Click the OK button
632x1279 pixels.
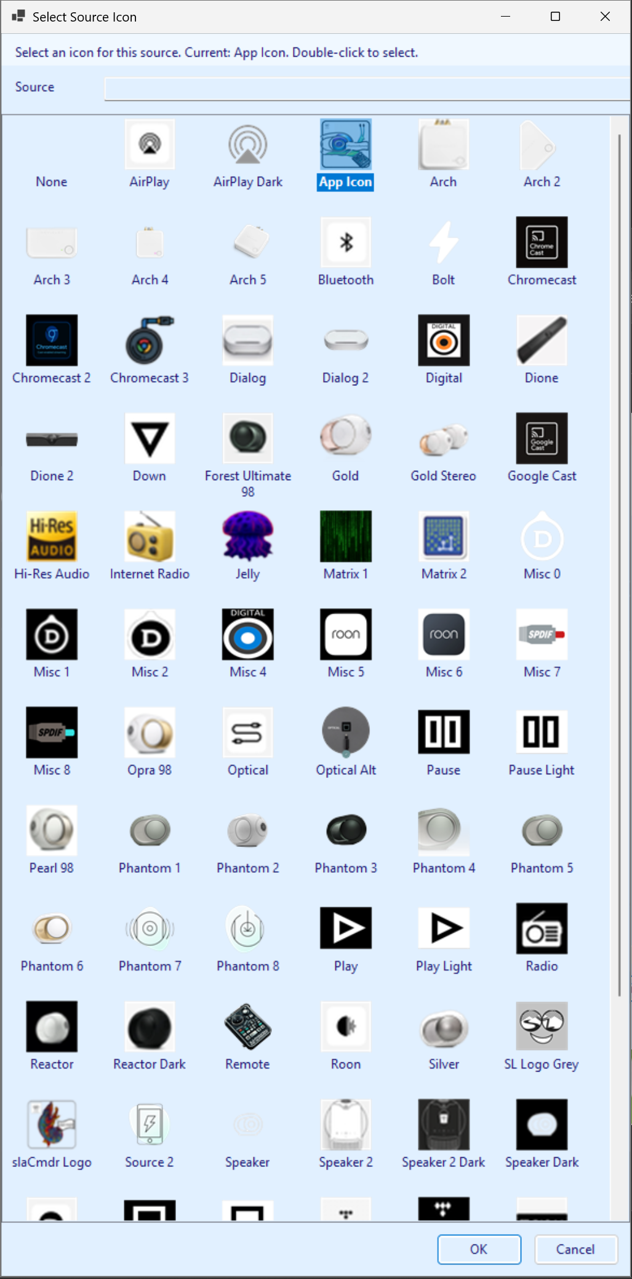point(479,1249)
